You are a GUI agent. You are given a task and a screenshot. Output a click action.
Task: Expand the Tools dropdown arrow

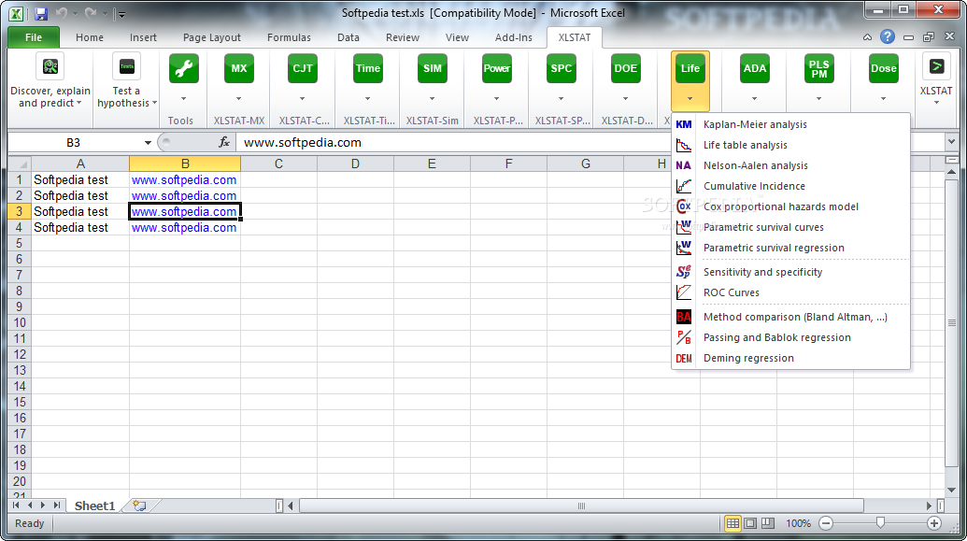pyautogui.click(x=184, y=99)
